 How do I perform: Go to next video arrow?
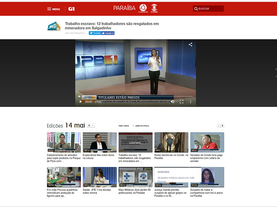click(x=276, y=73)
